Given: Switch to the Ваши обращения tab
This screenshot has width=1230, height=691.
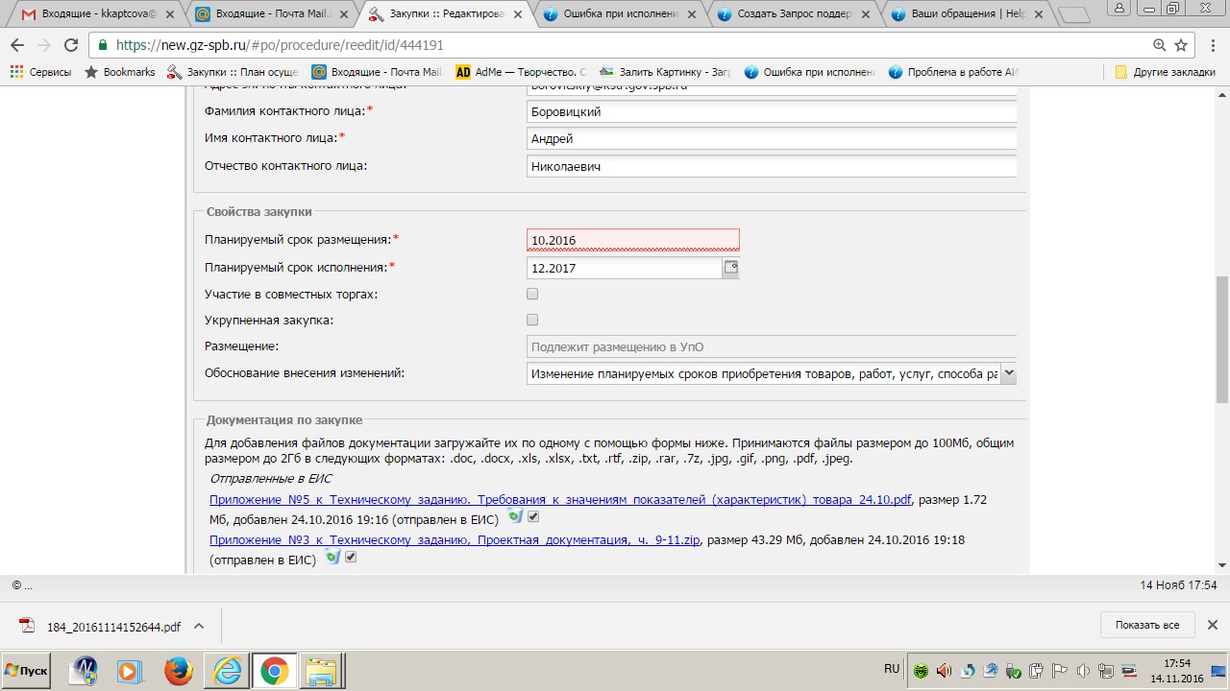Looking at the screenshot, I should pyautogui.click(x=965, y=14).
